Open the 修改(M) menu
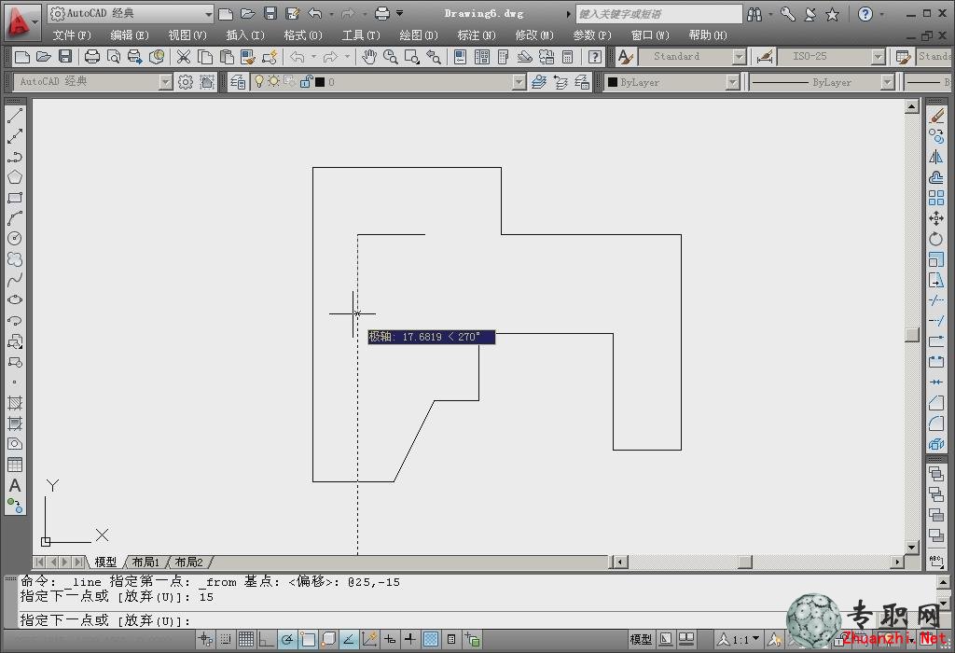The image size is (955, 653). pos(534,35)
